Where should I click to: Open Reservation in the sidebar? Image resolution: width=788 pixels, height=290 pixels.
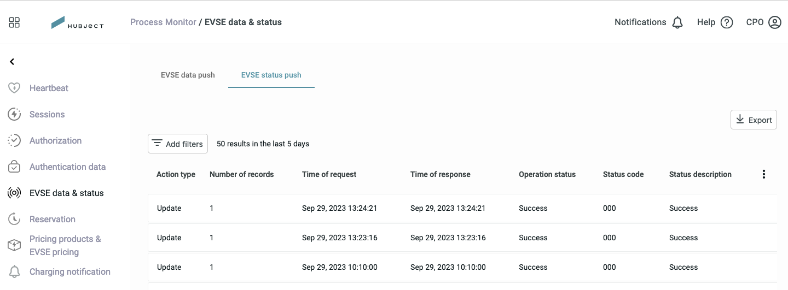(x=53, y=219)
